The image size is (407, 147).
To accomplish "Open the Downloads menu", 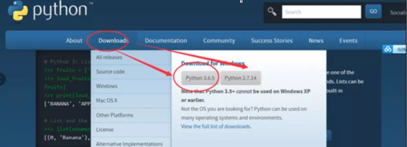I will pos(114,41).
